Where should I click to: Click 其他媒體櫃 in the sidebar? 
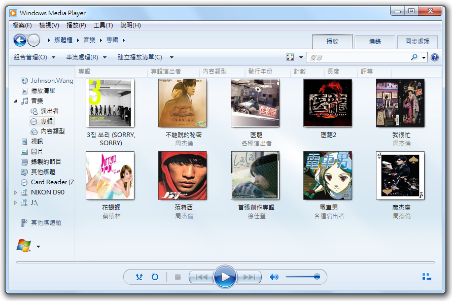pyautogui.click(x=41, y=223)
